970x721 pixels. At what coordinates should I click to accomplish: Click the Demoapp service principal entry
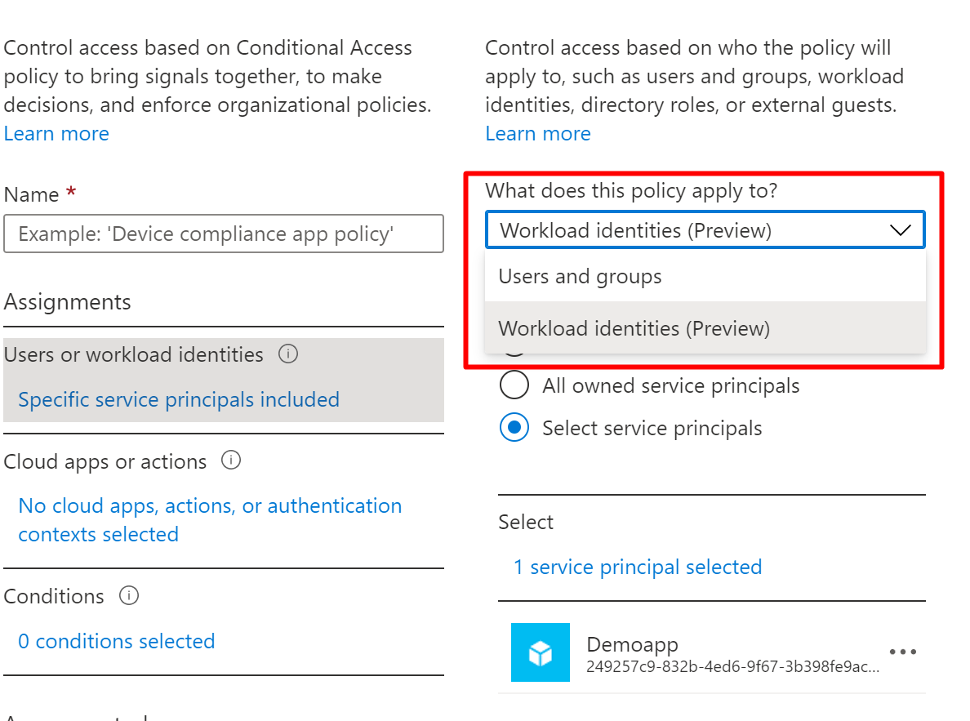pyautogui.click(x=694, y=653)
